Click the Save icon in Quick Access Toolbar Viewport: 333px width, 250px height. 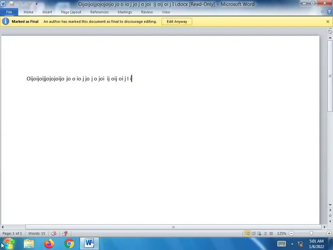coord(12,4)
